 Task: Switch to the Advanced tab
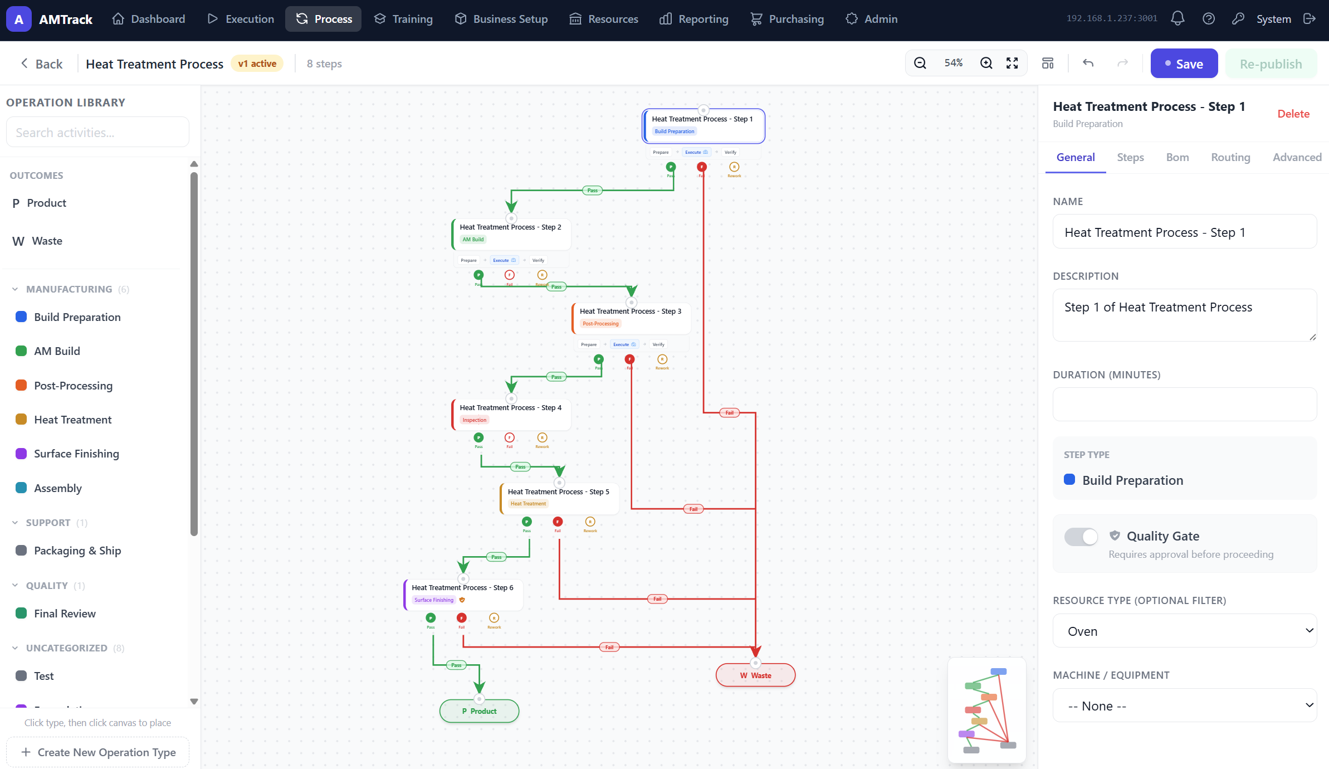(x=1297, y=158)
